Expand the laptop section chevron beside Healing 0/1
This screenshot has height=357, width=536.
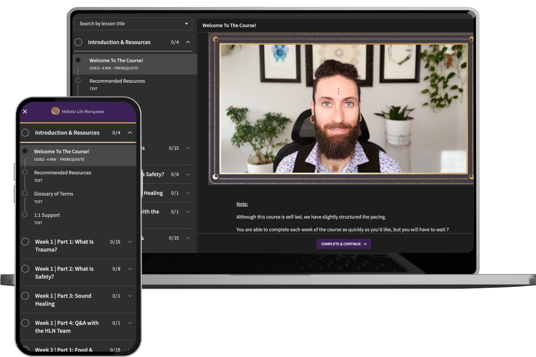(x=188, y=193)
